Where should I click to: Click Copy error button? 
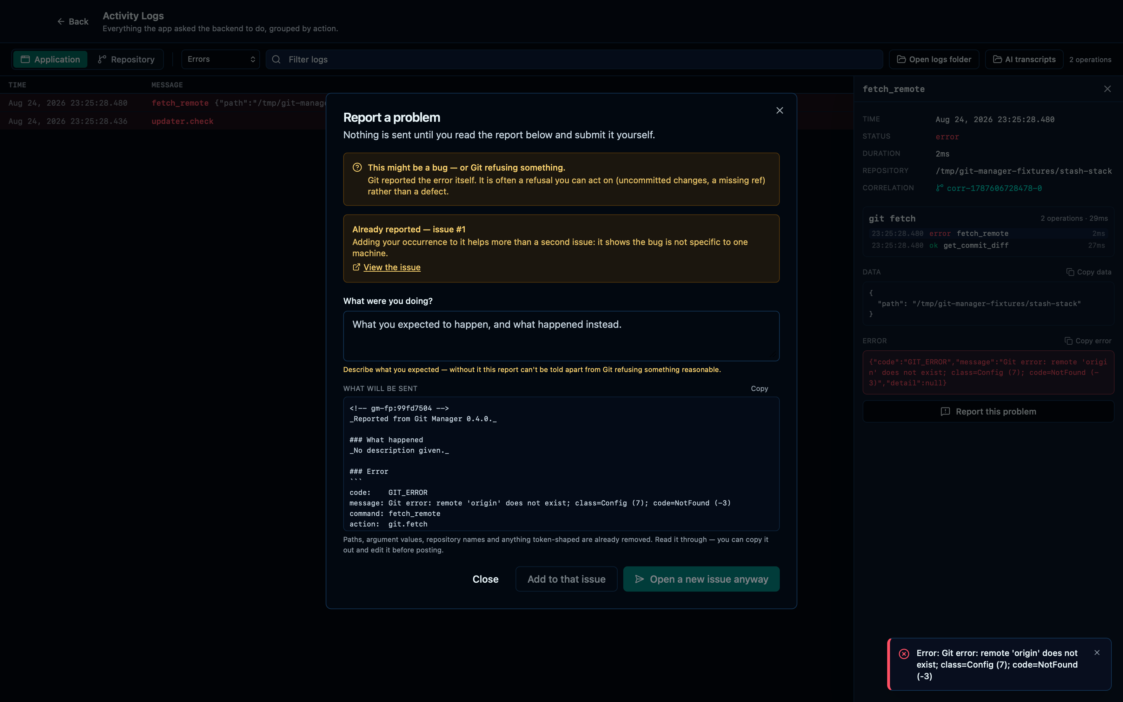1088,341
